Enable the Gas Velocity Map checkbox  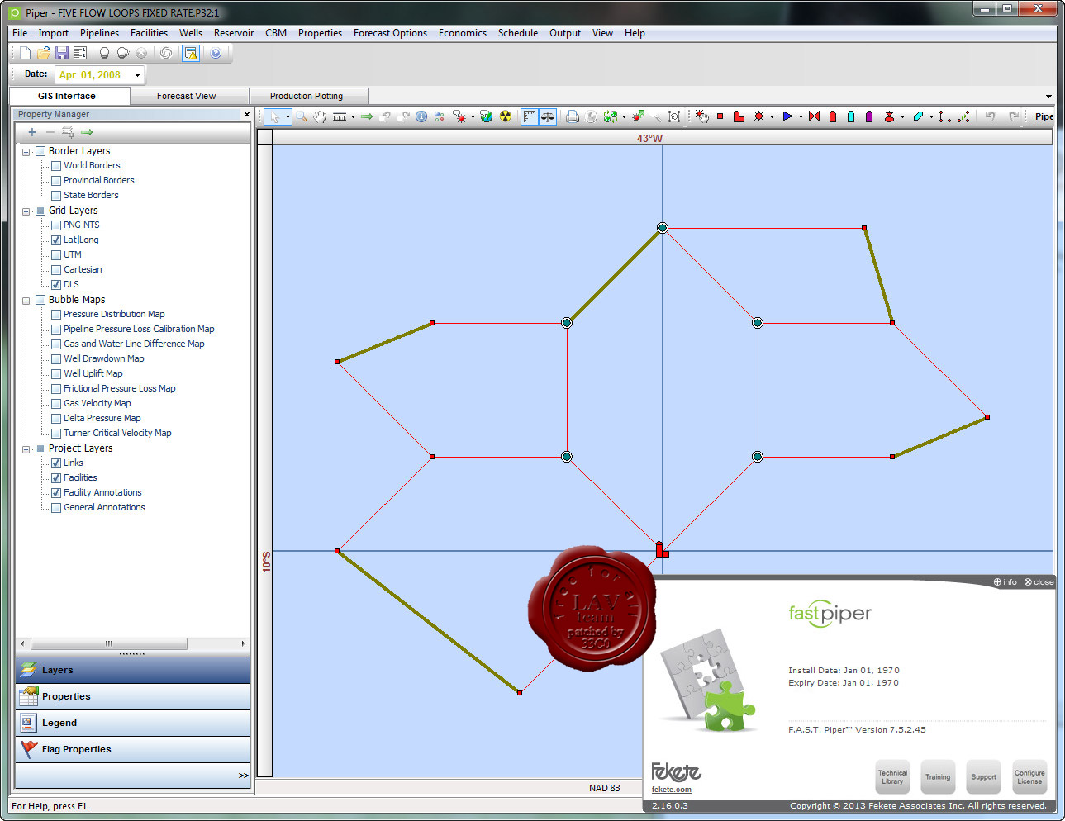coord(56,404)
